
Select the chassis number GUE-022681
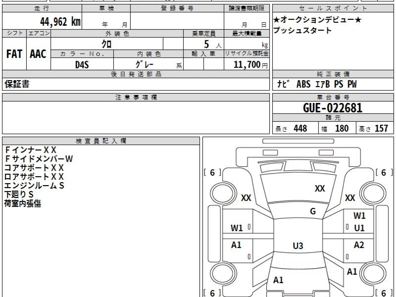point(333,108)
